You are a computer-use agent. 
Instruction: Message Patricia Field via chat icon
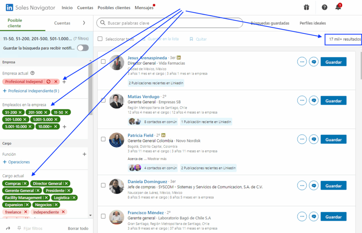click(x=314, y=139)
